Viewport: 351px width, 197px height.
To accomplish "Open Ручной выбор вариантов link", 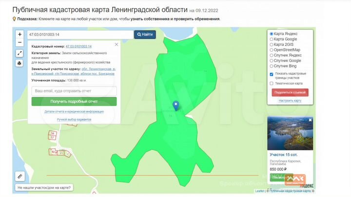I will pyautogui.click(x=74, y=120).
